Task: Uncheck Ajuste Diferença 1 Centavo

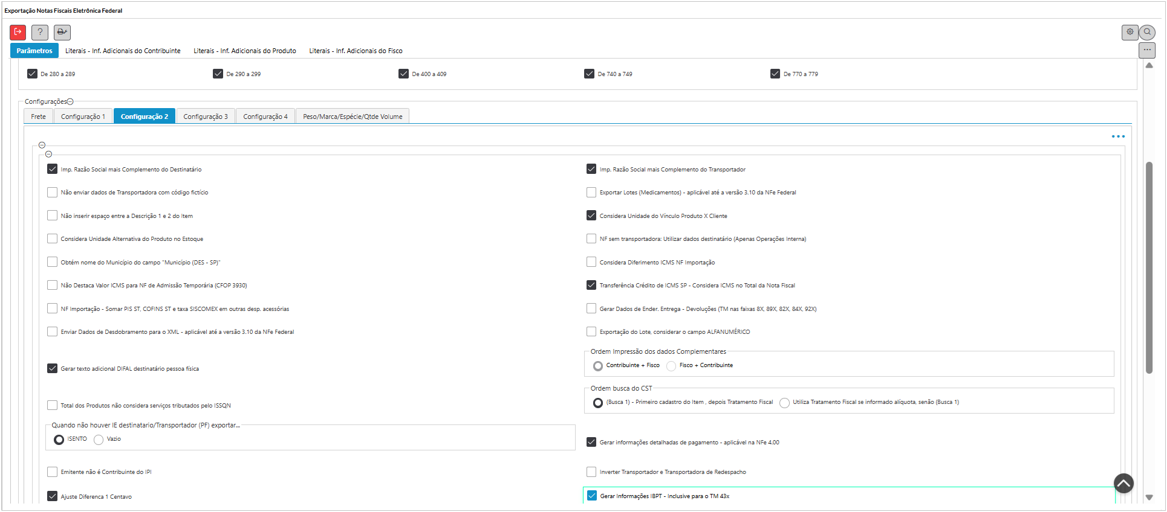Action: (53, 496)
